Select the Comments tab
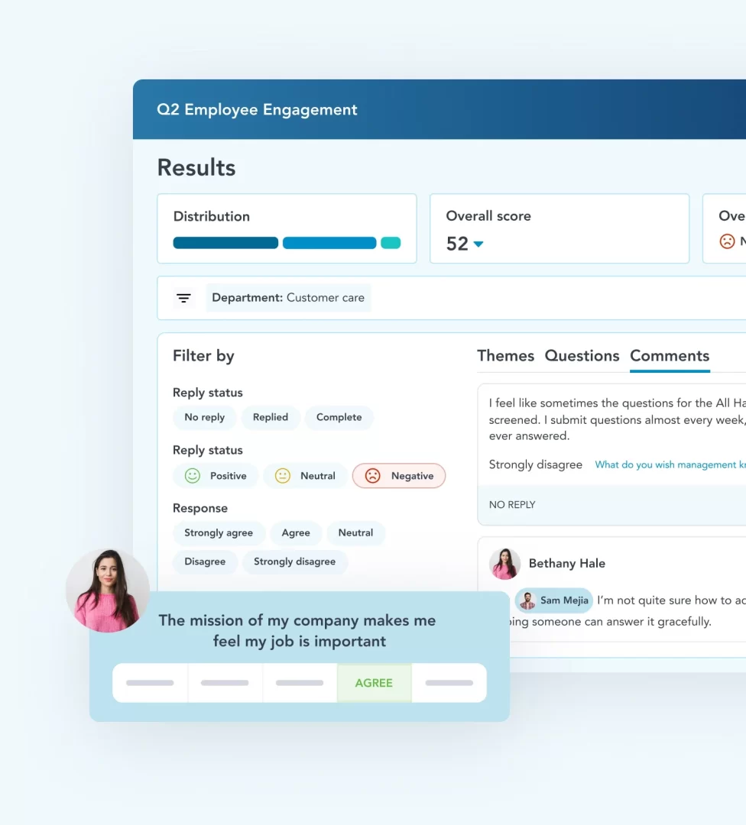This screenshot has height=825, width=746. [670, 356]
